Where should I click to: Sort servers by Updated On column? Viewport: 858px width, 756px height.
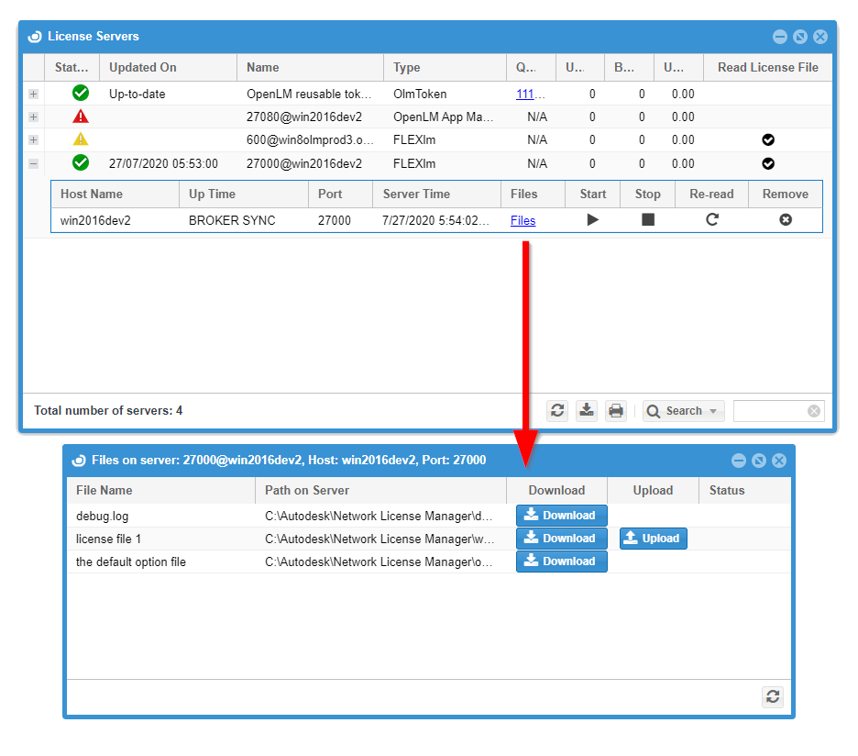tap(170, 67)
